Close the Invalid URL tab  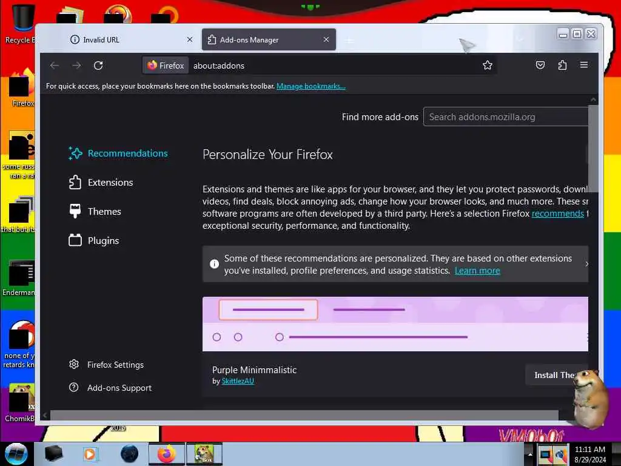[190, 39]
